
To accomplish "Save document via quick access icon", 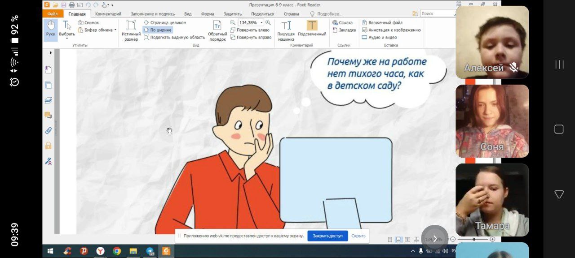I will (x=64, y=5).
